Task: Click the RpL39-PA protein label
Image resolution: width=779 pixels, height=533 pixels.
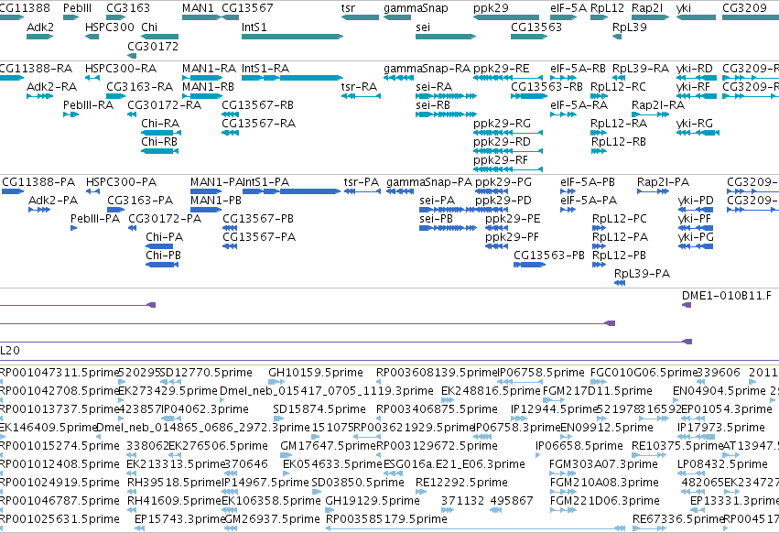Action: click(x=642, y=274)
